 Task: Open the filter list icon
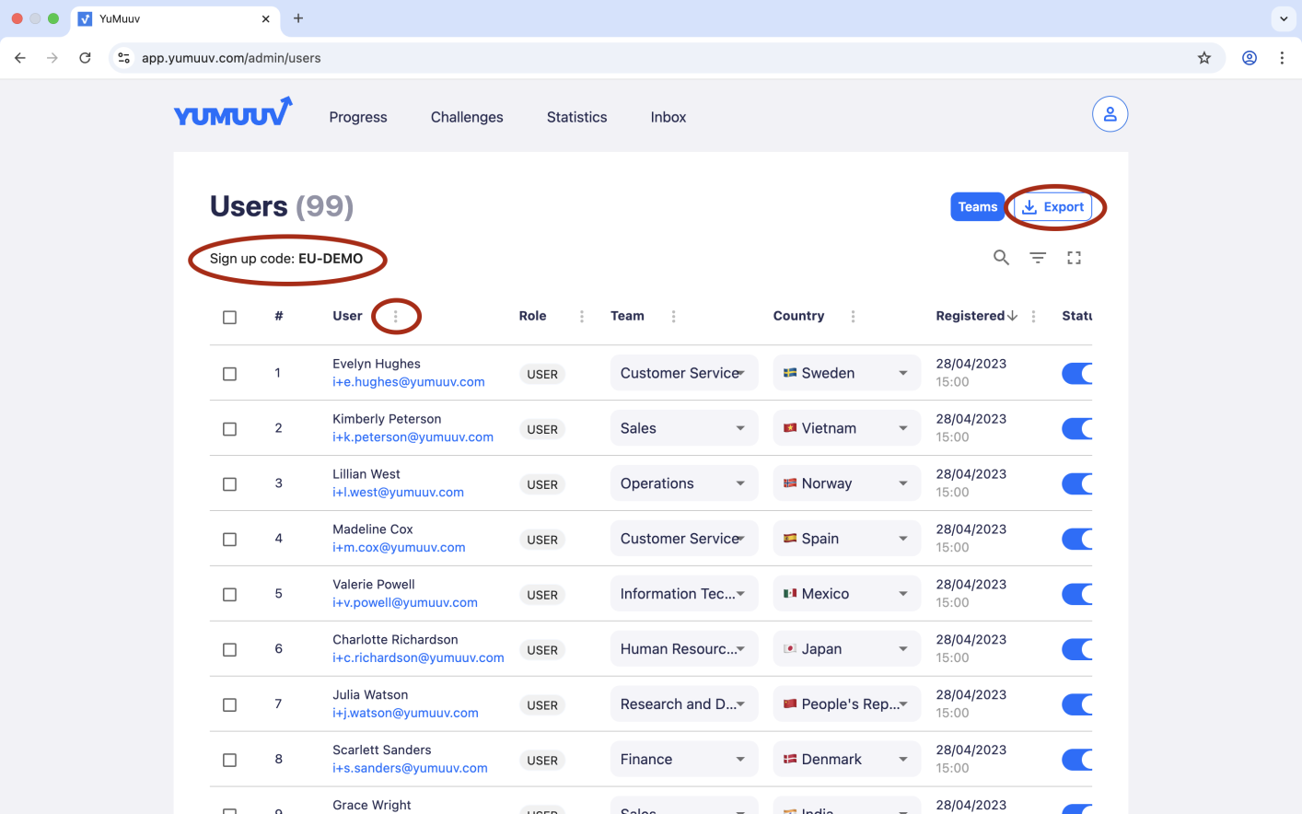click(1038, 258)
